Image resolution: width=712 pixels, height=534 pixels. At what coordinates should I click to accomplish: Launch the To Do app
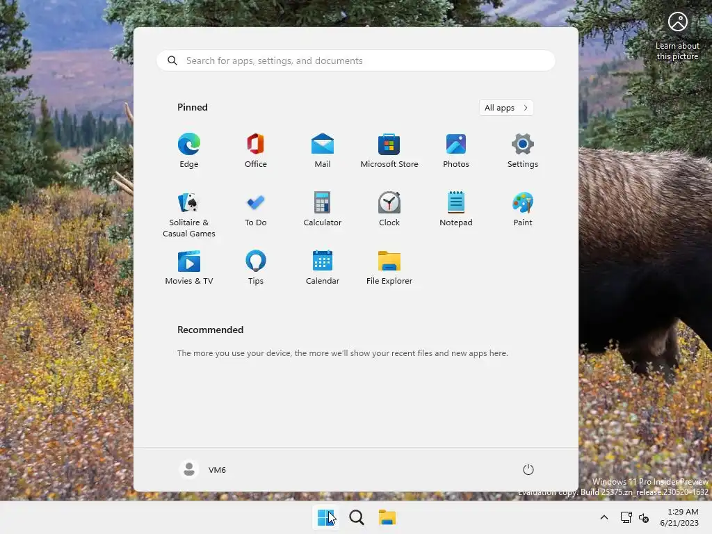click(x=256, y=209)
